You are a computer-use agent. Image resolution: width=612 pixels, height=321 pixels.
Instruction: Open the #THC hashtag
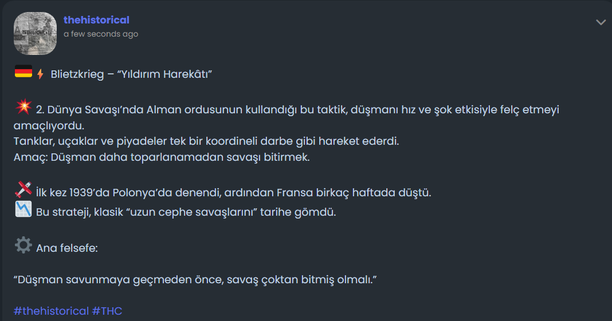pos(107,311)
